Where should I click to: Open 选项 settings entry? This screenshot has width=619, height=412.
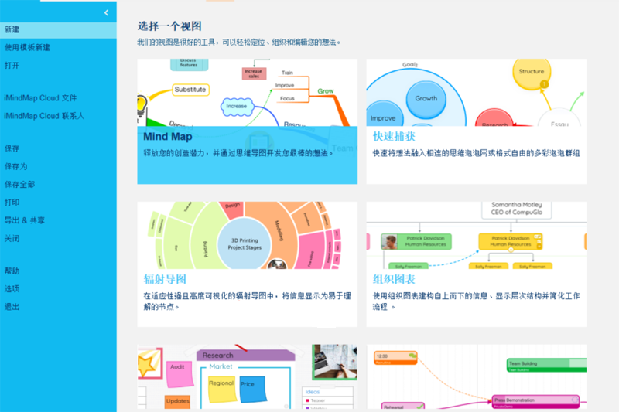click(58, 288)
